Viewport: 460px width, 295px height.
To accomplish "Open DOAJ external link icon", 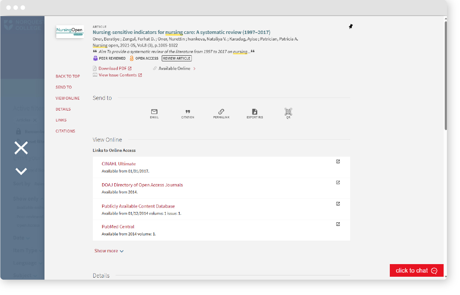I will [x=338, y=183].
